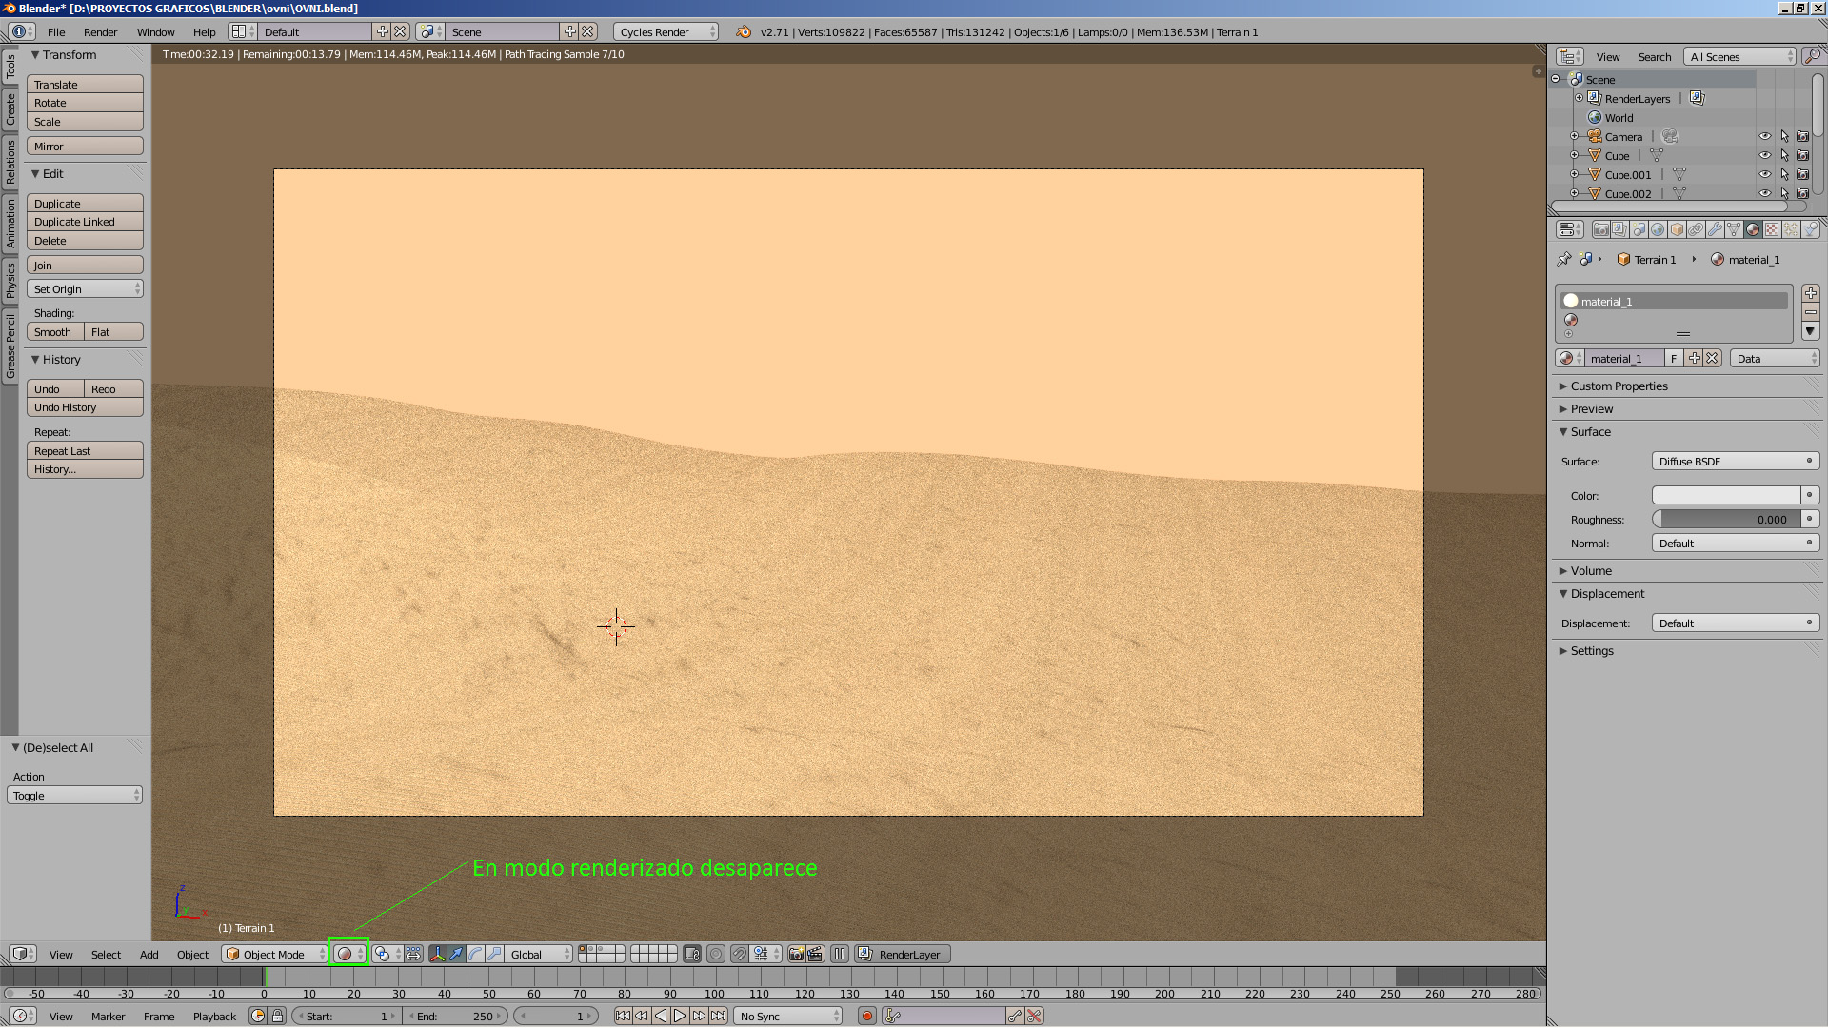Enable the translate manipulator arrow icon

456,954
